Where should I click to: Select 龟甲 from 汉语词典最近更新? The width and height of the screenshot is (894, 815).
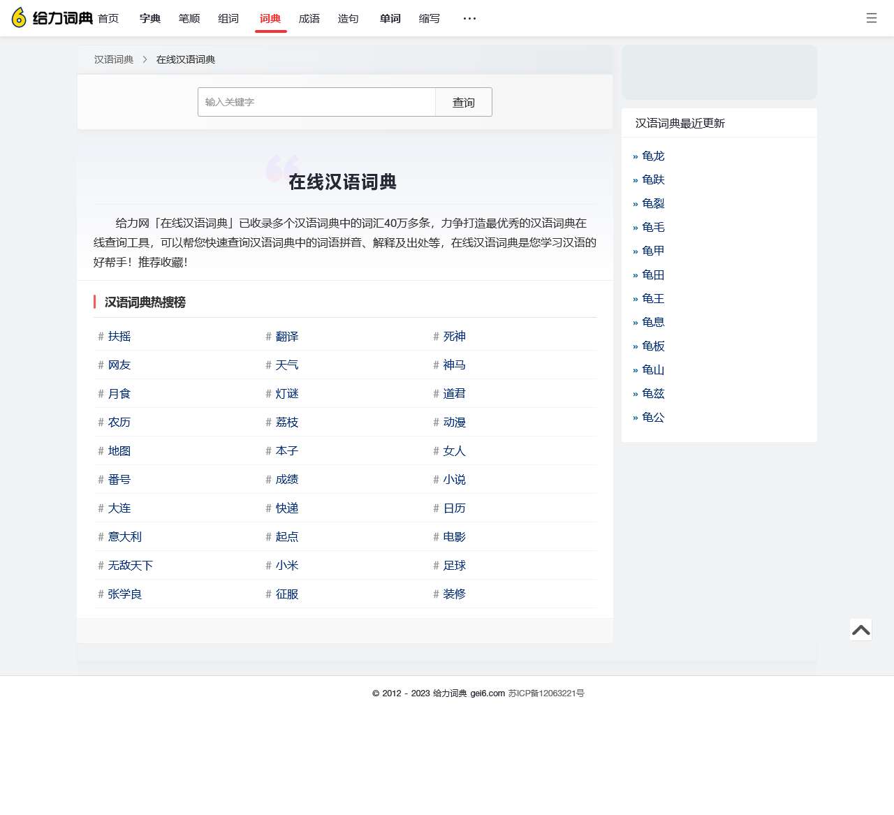(652, 251)
